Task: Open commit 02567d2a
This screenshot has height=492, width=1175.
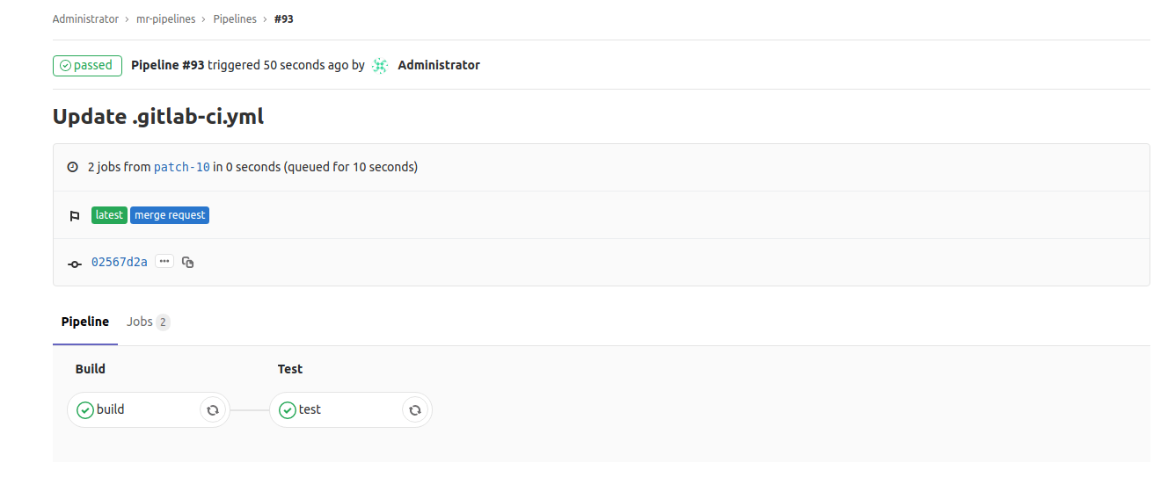Action: click(120, 262)
